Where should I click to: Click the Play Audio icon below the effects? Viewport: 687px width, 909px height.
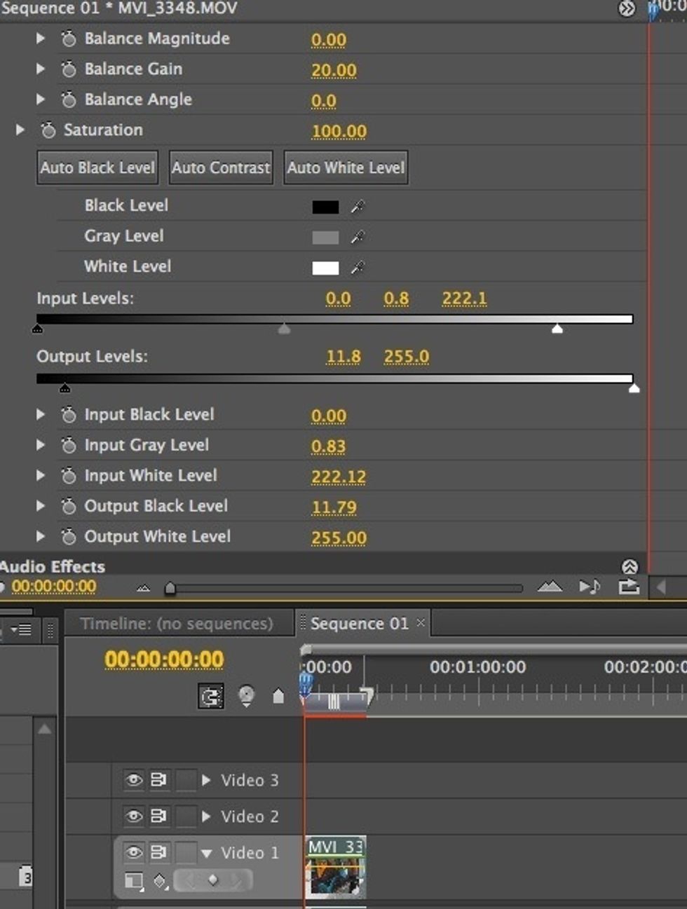589,587
